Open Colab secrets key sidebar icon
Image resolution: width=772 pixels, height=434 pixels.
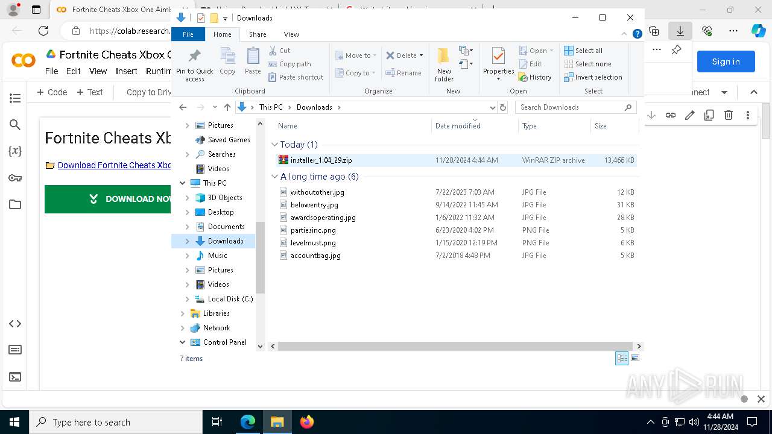[x=15, y=178]
